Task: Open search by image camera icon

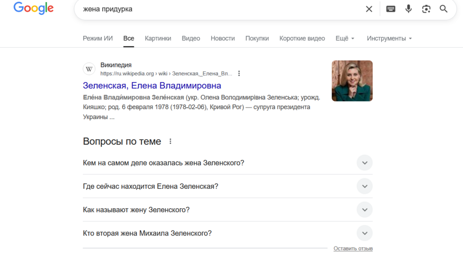Action: [x=426, y=9]
